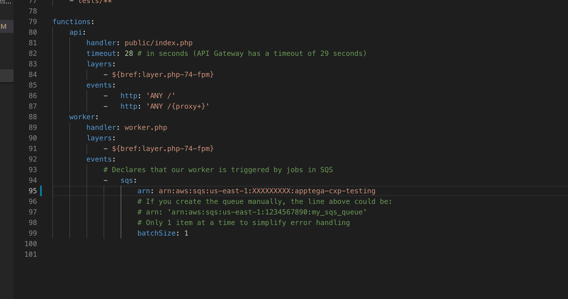Screen dimensions: 568x299
Task: Click the 'batchSize: 1' setting
Action: (163, 233)
